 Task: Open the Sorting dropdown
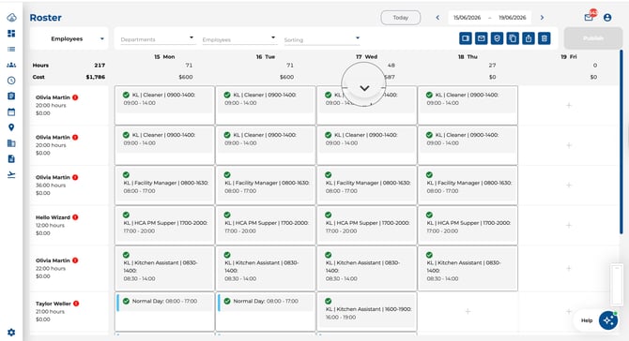click(x=322, y=39)
